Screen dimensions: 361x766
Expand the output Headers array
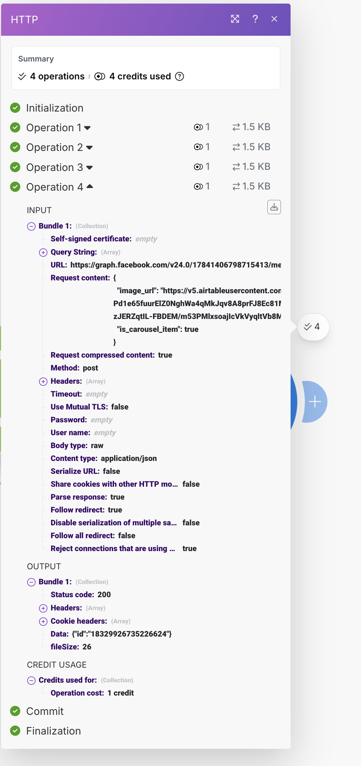[43, 608]
